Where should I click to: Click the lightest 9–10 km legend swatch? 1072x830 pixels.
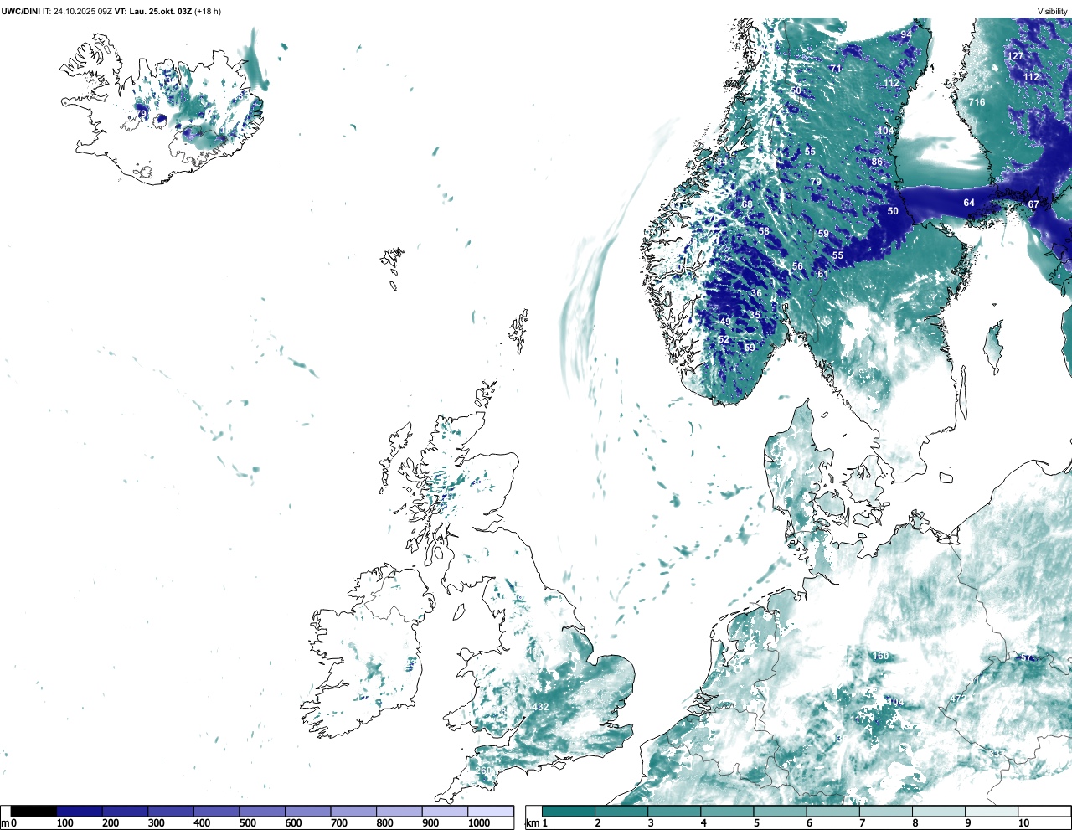(x=992, y=811)
